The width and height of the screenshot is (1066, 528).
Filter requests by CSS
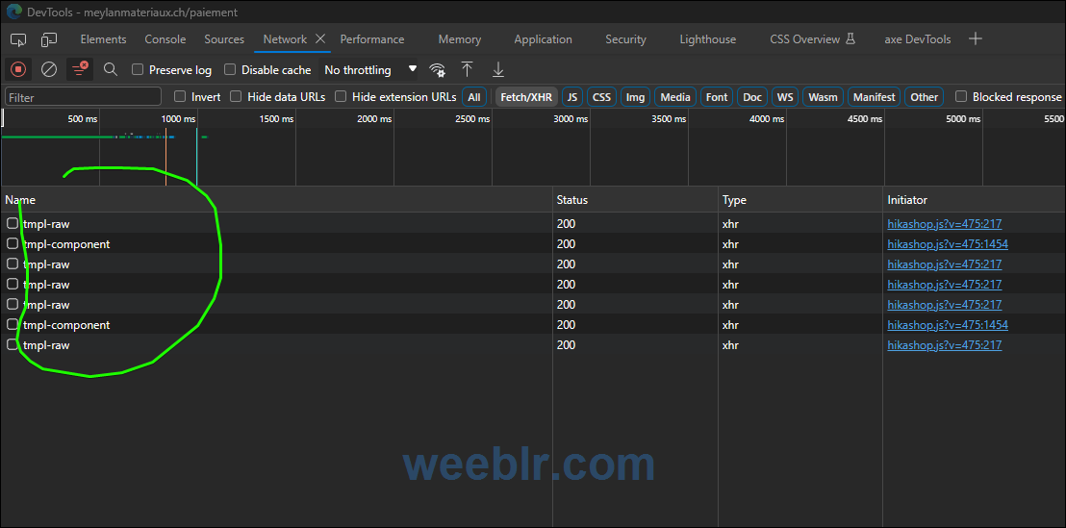(601, 97)
